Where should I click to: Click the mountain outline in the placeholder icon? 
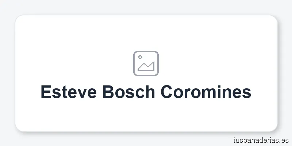tap(147, 67)
